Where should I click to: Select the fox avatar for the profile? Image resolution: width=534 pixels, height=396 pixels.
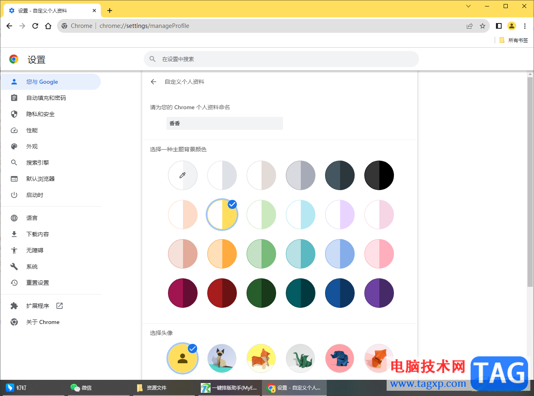[x=261, y=358]
